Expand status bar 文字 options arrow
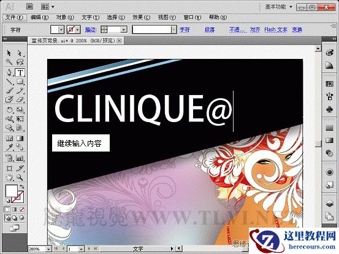 172,249
